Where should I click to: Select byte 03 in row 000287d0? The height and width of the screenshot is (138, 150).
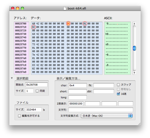[x=50, y=69]
